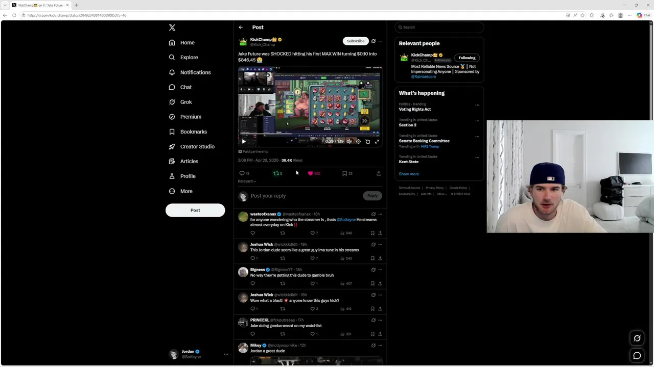Subscribe to KickChamp
Screen dimensions: 654x367
[356, 41]
